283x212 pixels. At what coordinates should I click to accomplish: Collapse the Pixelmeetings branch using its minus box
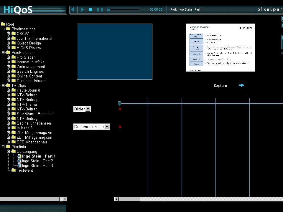click(x=3, y=29)
